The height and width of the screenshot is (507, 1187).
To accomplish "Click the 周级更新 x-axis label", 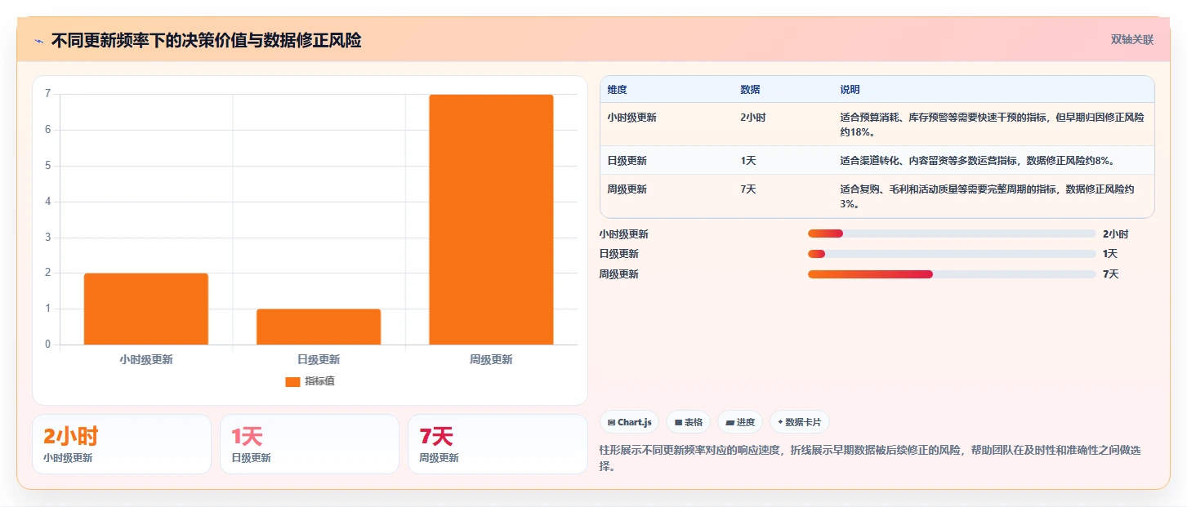I will point(491,359).
